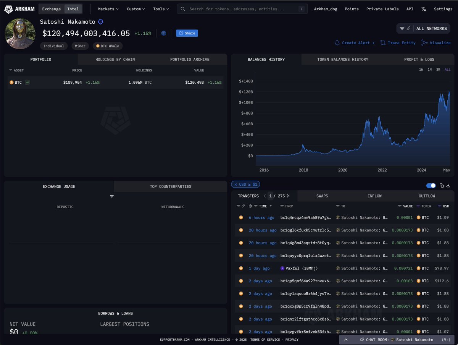The width and height of the screenshot is (458, 345).
Task: Go to the next transfers page arrow
Action: point(288,196)
